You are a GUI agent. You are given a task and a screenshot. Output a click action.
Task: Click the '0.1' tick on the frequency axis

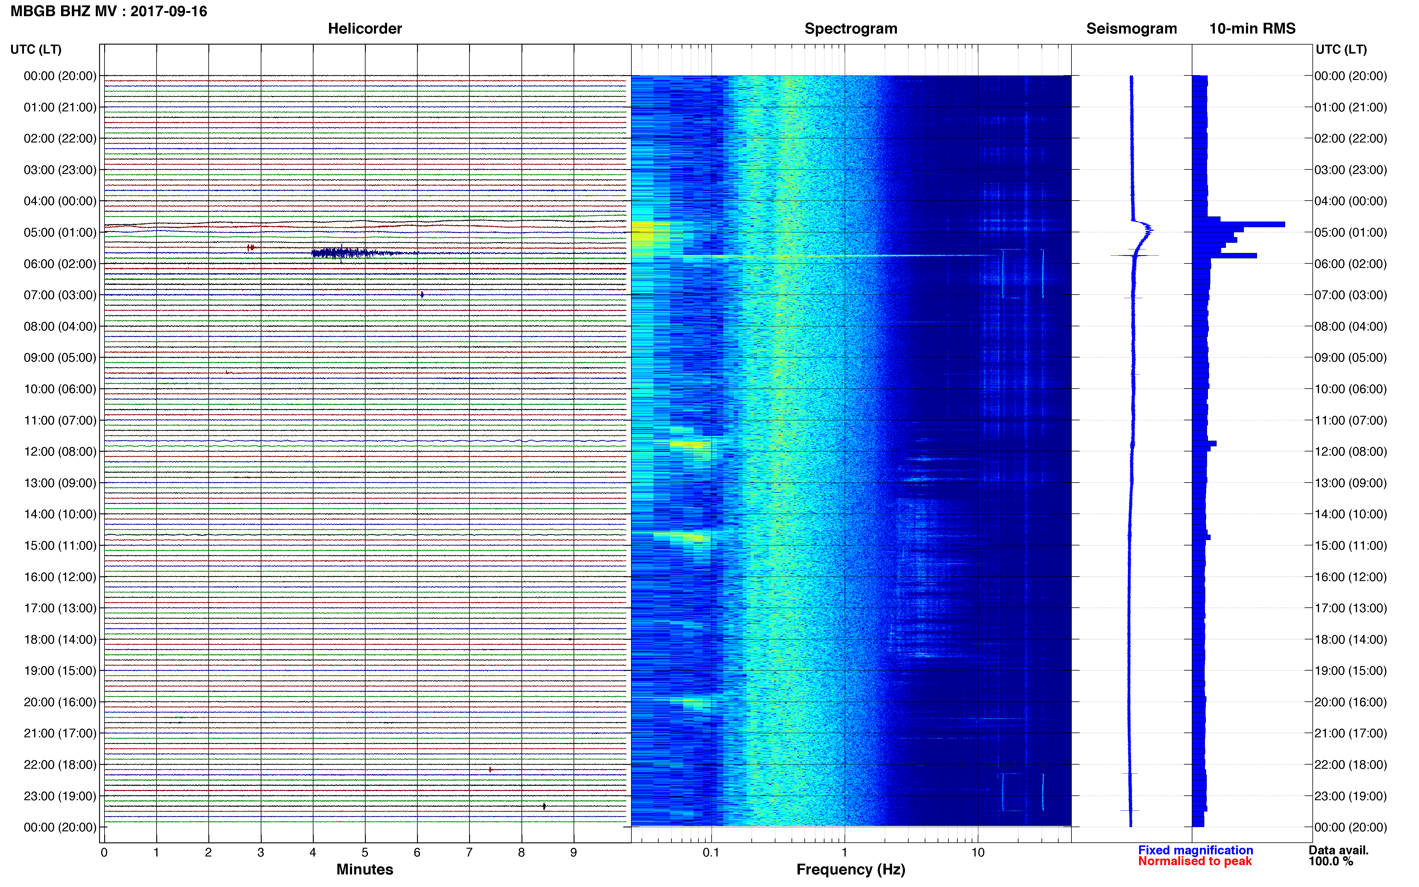(x=711, y=852)
